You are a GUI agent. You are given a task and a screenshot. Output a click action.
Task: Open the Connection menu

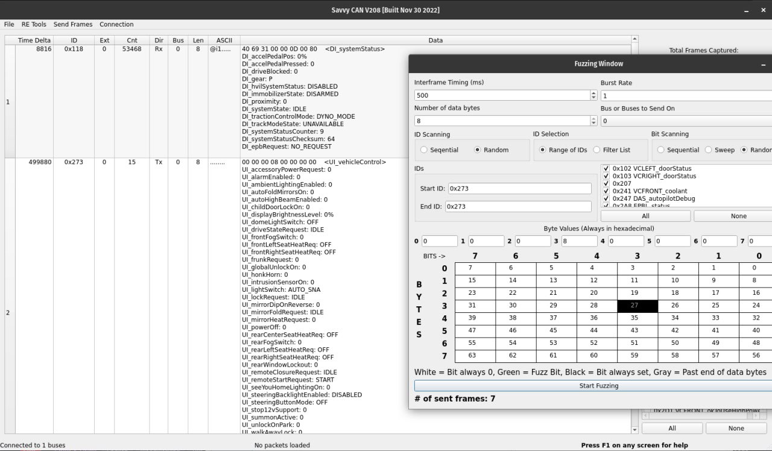tap(116, 25)
